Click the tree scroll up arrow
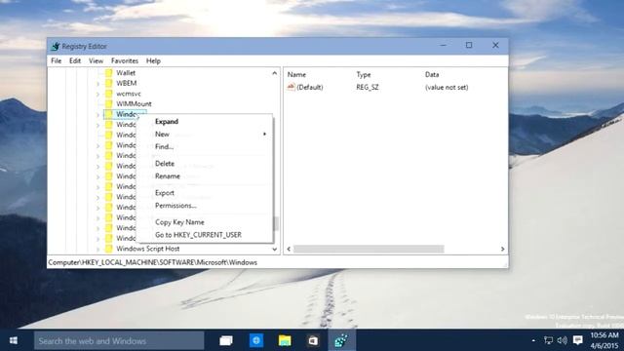This screenshot has height=351, width=624. (x=275, y=73)
